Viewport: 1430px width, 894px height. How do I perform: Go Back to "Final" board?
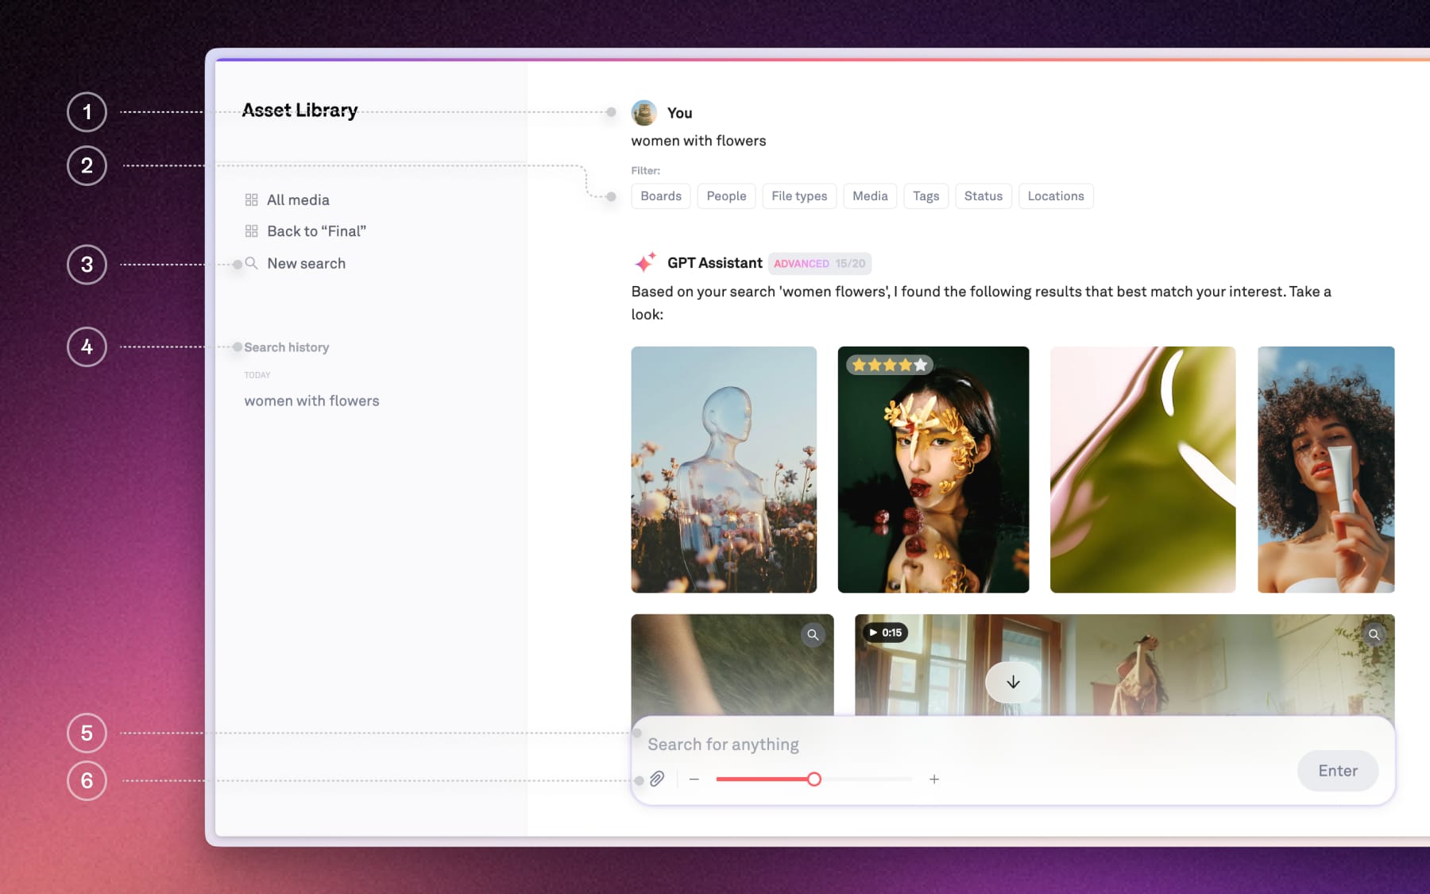click(x=316, y=231)
